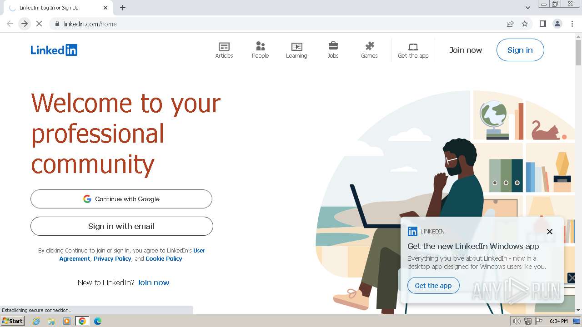Open the media player taskbar icon
582x327 pixels.
67,321
